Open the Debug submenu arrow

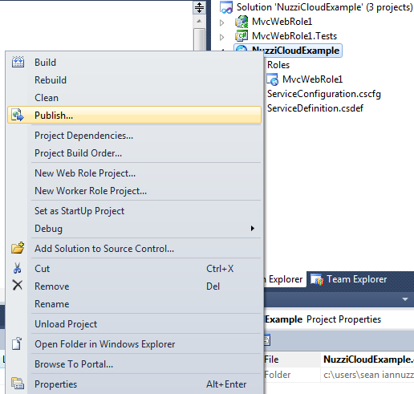pyautogui.click(x=253, y=228)
